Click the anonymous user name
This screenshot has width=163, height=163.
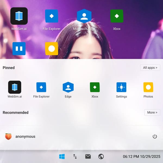[x=25, y=136]
